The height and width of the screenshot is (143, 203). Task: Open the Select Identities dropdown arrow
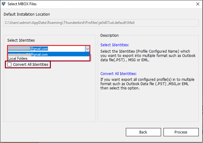coord(87,49)
